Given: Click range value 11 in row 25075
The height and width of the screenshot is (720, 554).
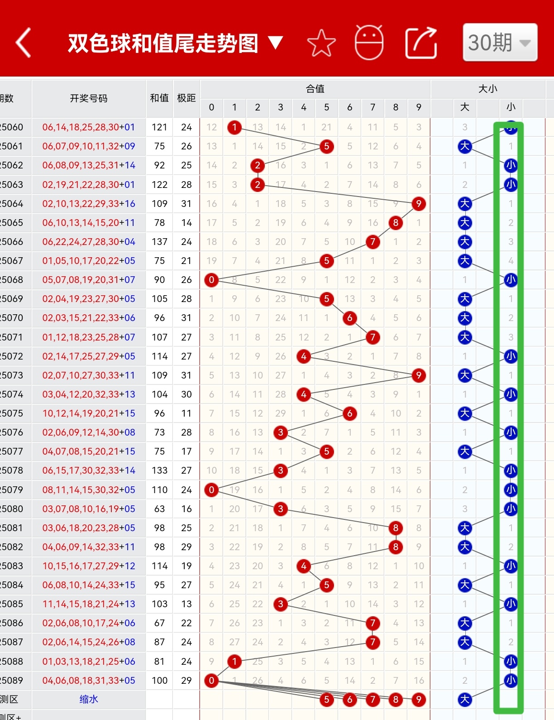Looking at the screenshot, I should [186, 413].
